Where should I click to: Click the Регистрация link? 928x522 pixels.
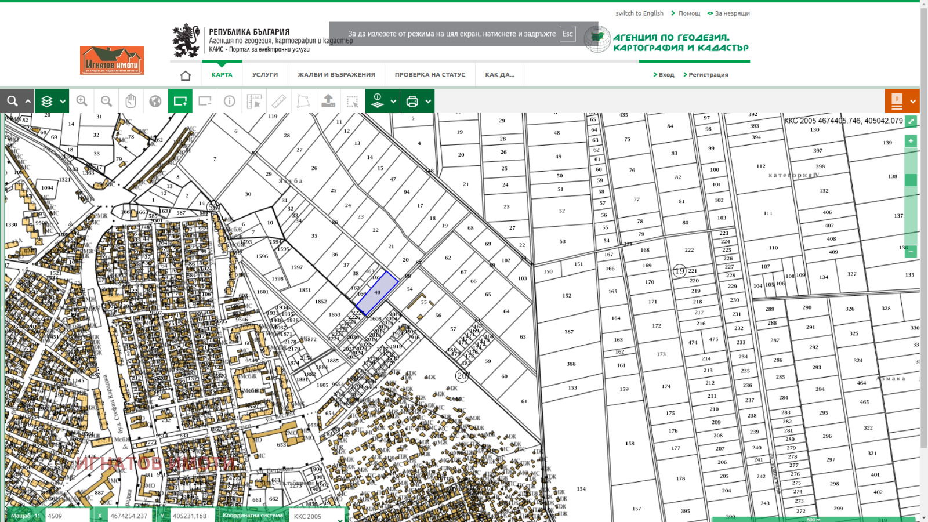[708, 75]
